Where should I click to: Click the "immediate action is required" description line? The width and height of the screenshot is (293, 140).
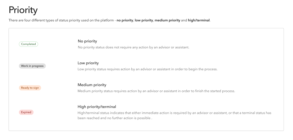[x=174, y=113]
